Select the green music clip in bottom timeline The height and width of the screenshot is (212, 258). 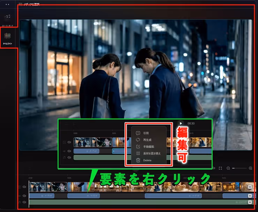[x=143, y=202]
